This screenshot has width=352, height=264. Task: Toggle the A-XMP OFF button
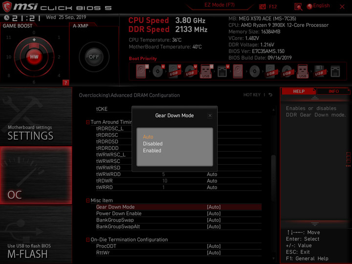tap(94, 57)
